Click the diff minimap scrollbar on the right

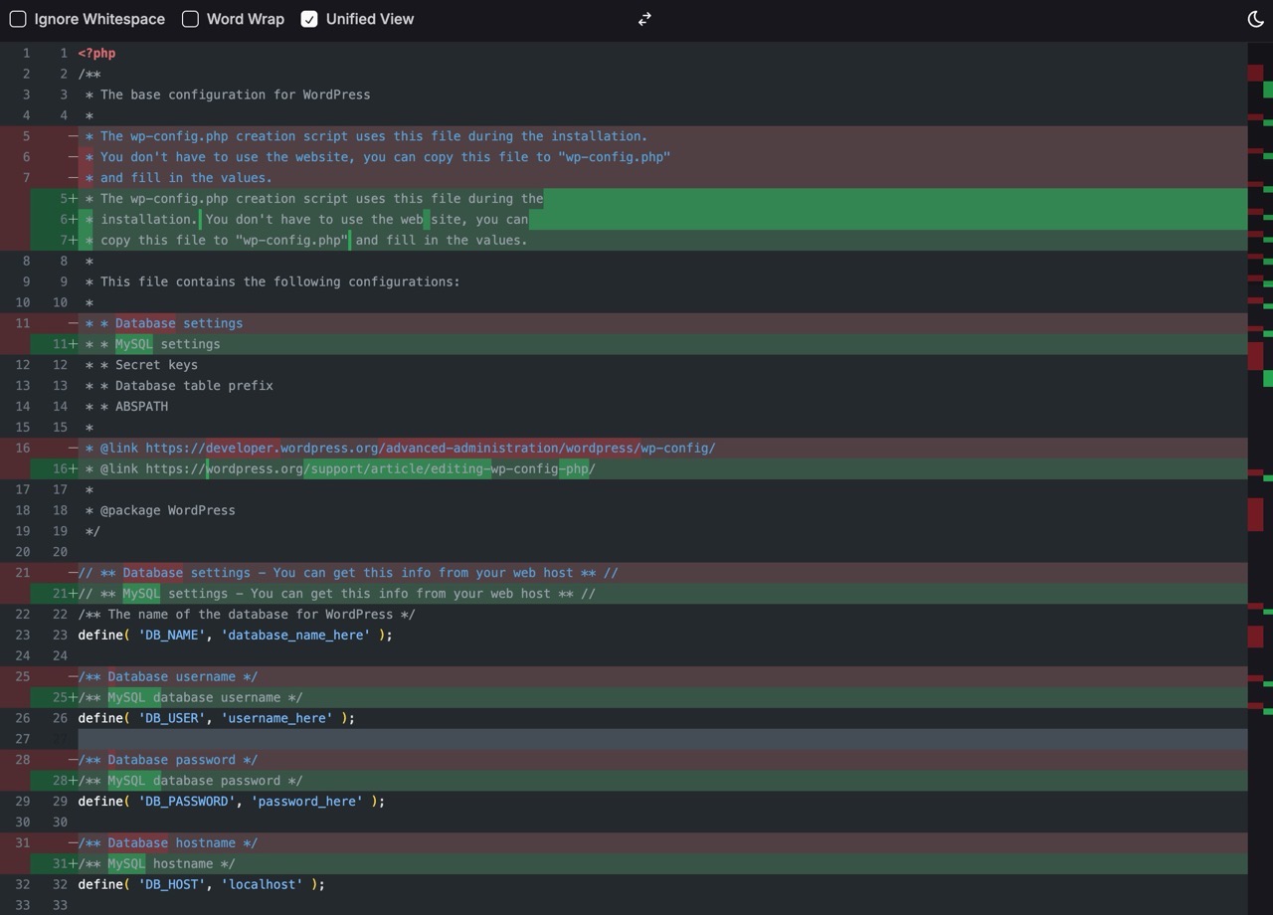(x=1260, y=478)
